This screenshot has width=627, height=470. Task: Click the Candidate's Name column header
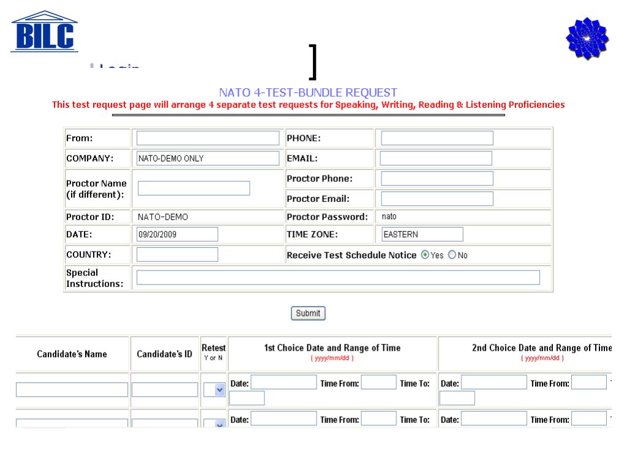pyautogui.click(x=72, y=354)
